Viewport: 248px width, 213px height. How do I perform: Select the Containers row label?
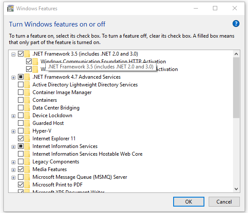pos(44,100)
